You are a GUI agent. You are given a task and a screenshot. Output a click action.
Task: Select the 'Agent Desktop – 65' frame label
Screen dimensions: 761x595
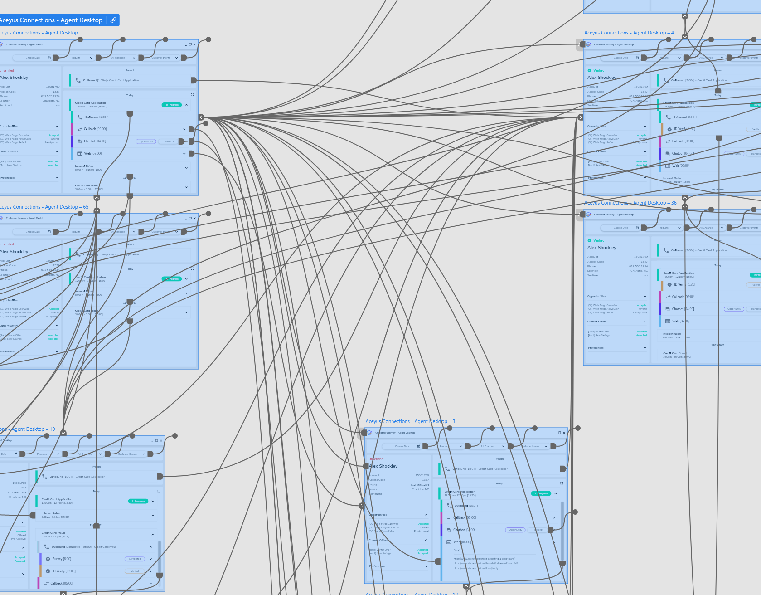44,207
